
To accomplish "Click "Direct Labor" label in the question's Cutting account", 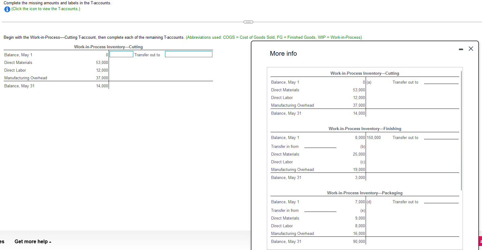I will pyautogui.click(x=15, y=70).
